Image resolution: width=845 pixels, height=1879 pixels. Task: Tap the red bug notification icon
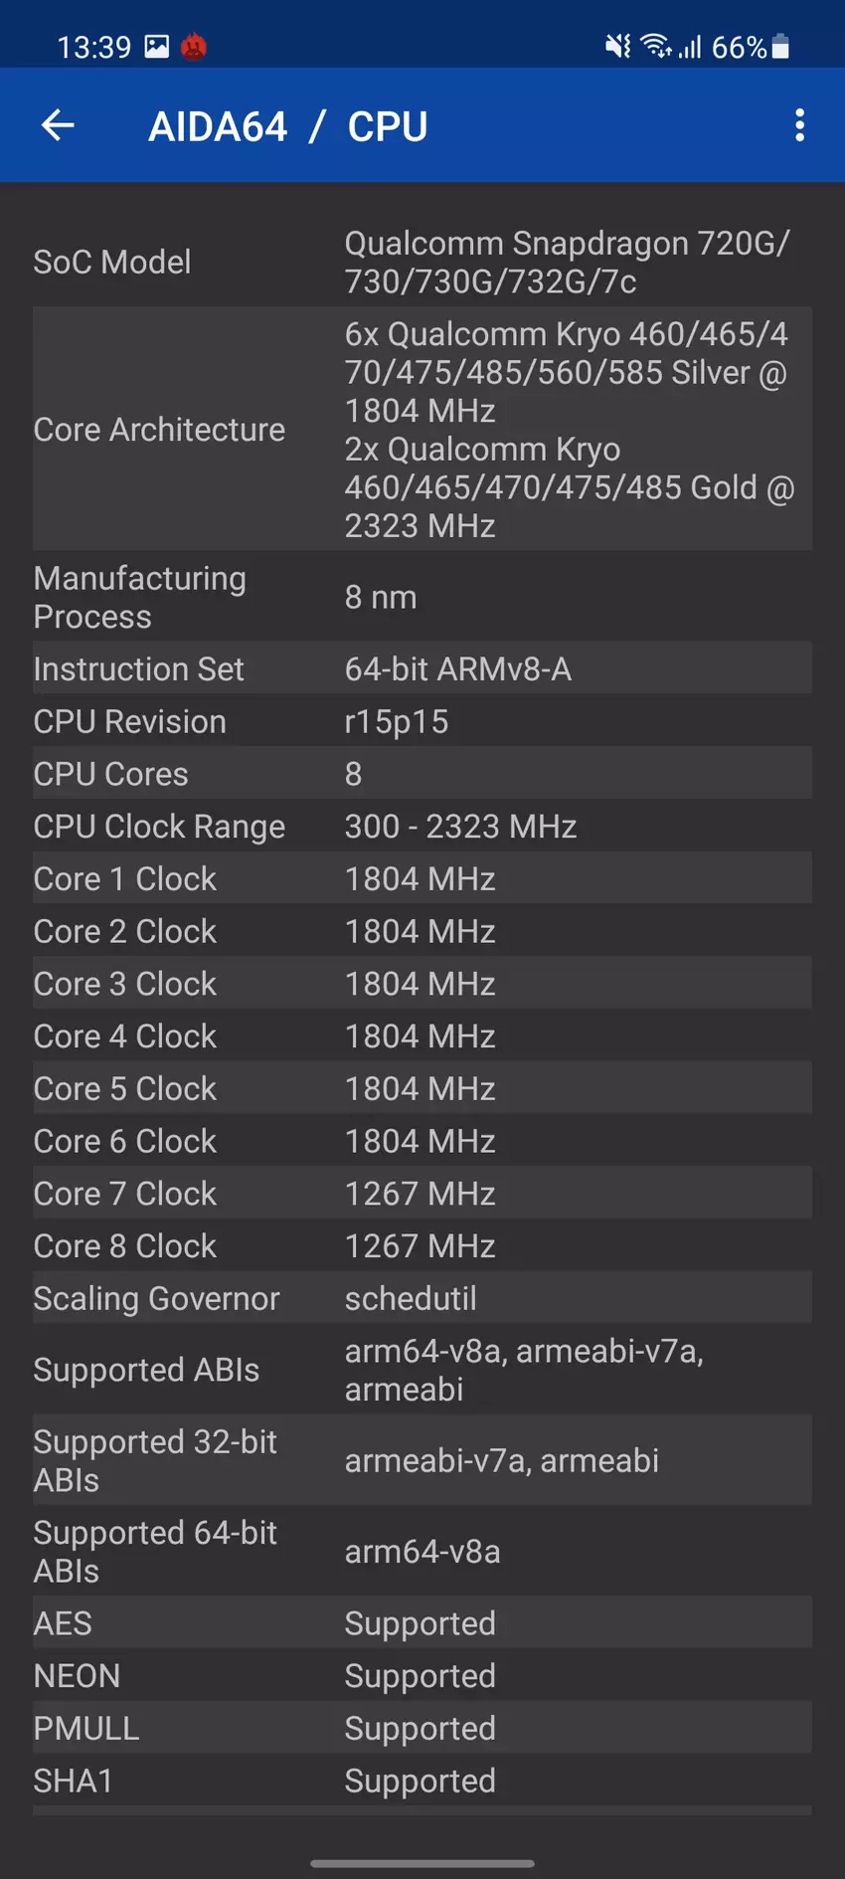[194, 47]
